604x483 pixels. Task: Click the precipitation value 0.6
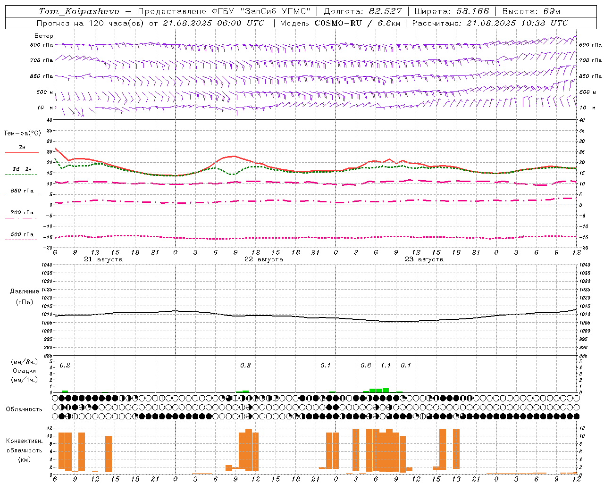pyautogui.click(x=366, y=365)
